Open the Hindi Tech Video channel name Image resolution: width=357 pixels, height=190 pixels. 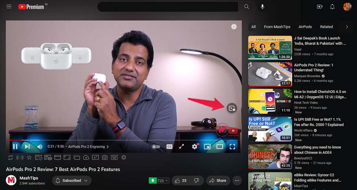coord(306,103)
